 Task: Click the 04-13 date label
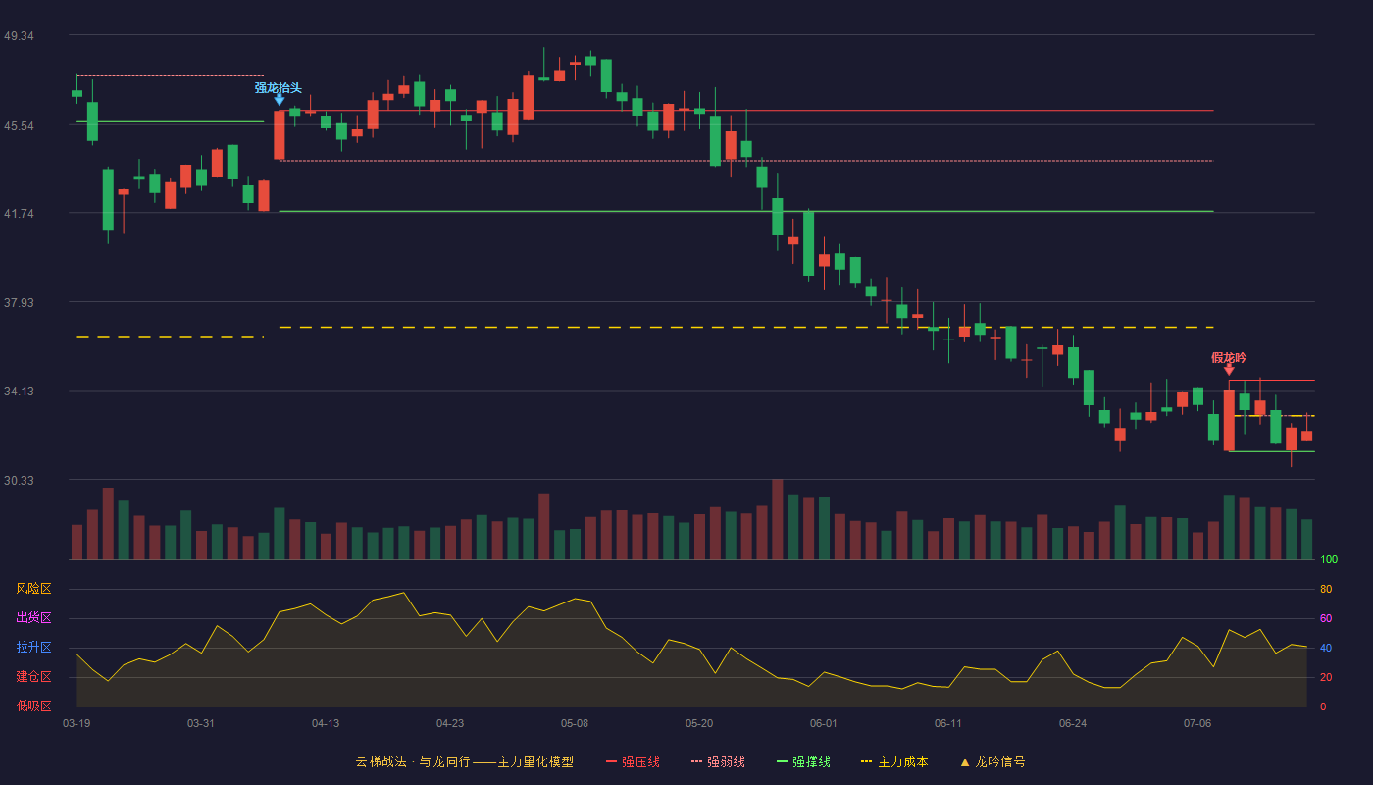(x=326, y=723)
